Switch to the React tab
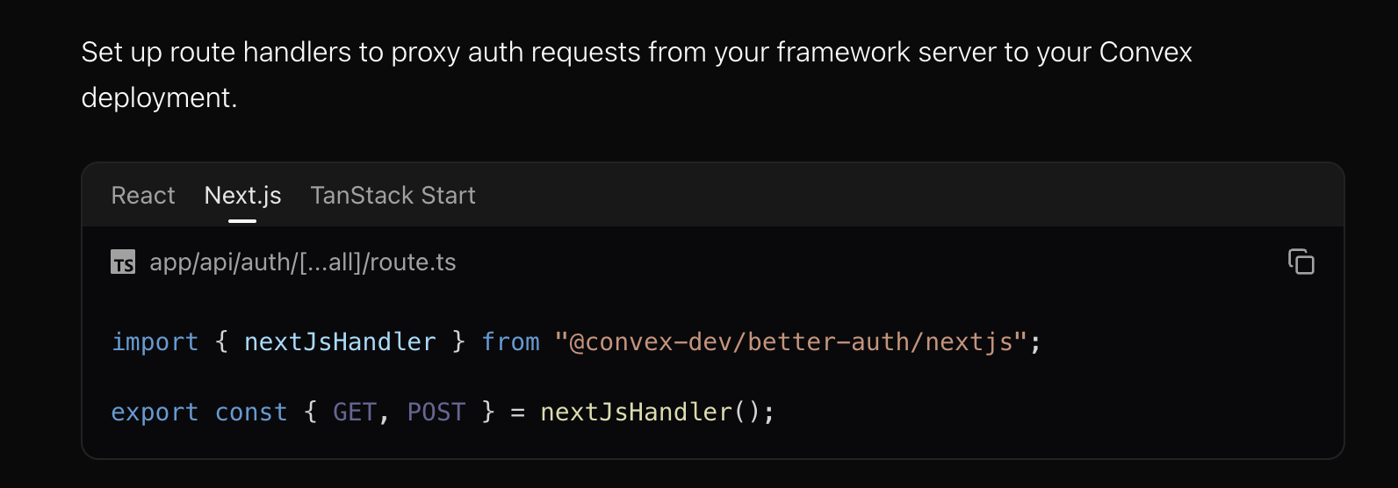Viewport: 1398px width, 488px height. coord(143,195)
